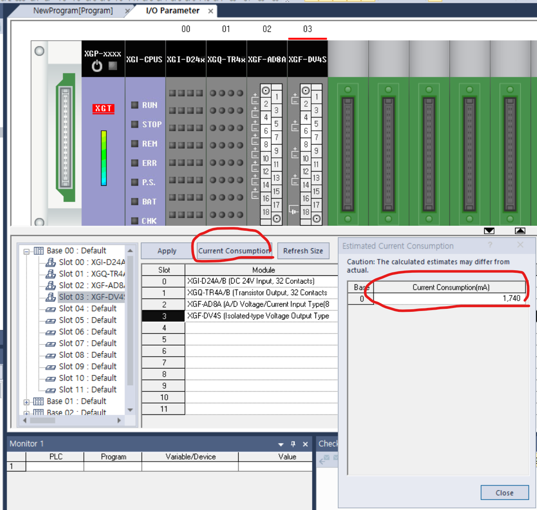Screen dimensions: 537x510
Task: Close the Estimated Current Consumption dialog via Close
Action: click(504, 493)
